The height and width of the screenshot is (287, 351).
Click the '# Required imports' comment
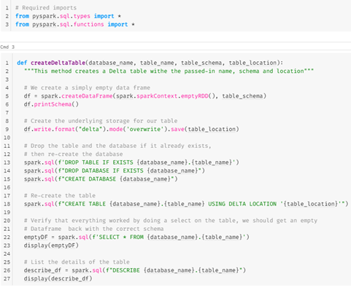point(46,8)
